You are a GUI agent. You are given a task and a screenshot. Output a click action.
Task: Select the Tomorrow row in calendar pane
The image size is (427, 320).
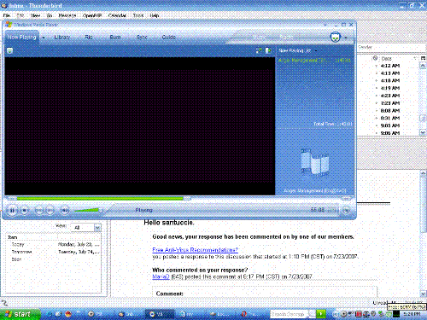53,252
